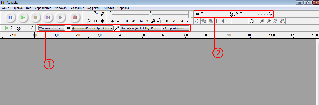This screenshot has width=319, height=105.
Task: Open the Дорожки menu
Action: (61, 8)
